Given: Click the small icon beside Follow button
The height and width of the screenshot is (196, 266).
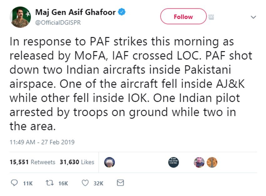Looking at the screenshot, I should (211, 17).
